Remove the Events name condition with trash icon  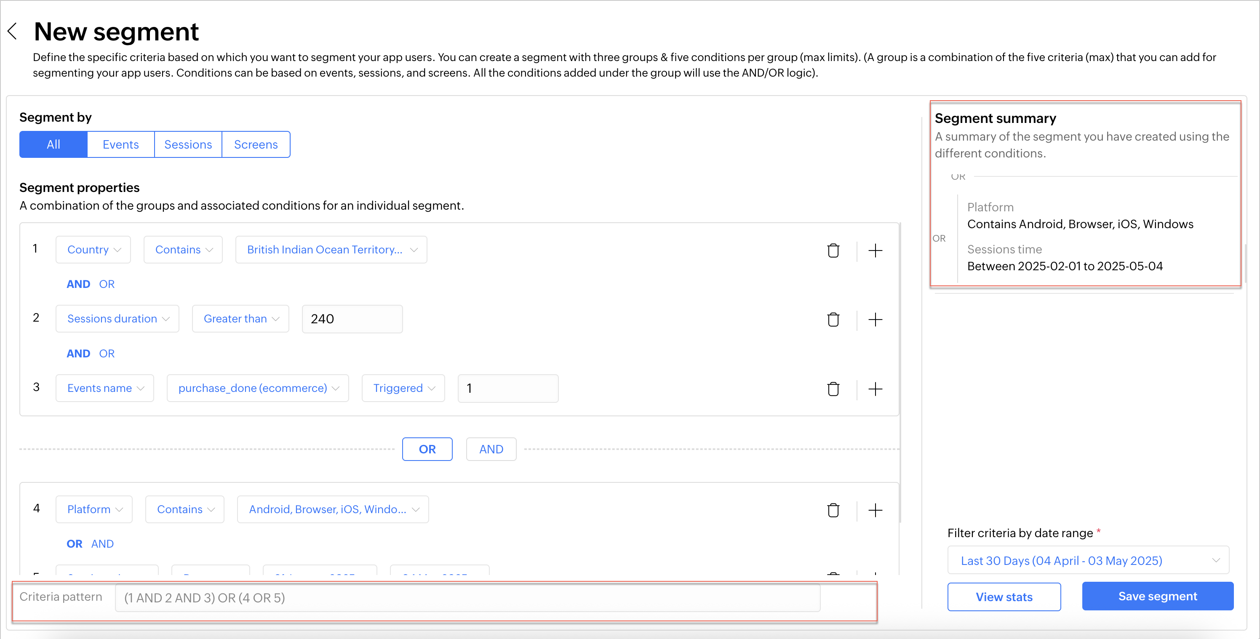pyautogui.click(x=833, y=389)
